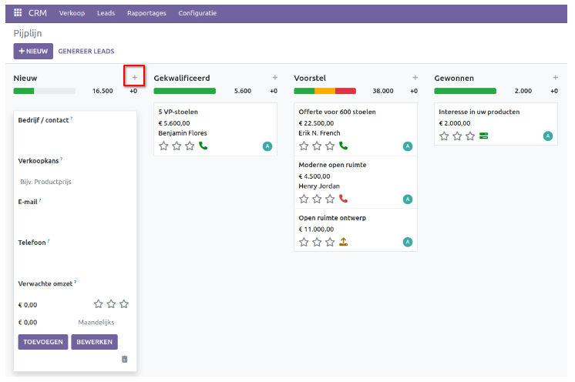The image size is (575, 382).
Task: Click red phone icon on Moderne open ruimte
Action: coord(344,199)
